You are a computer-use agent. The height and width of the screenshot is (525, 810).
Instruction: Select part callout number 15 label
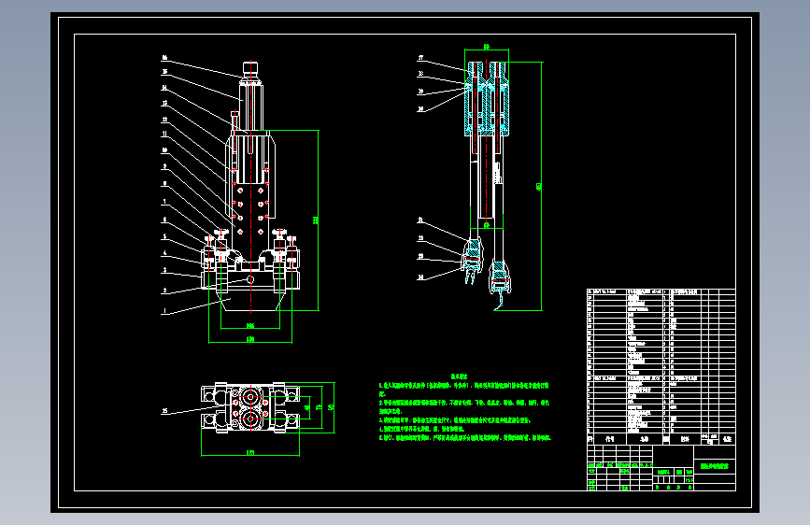164,72
